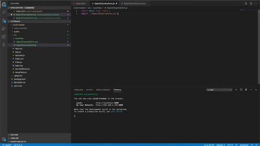This screenshot has width=260, height=146.
Task: Open the Explorer view in activity bar
Action: (x=4, y=4)
